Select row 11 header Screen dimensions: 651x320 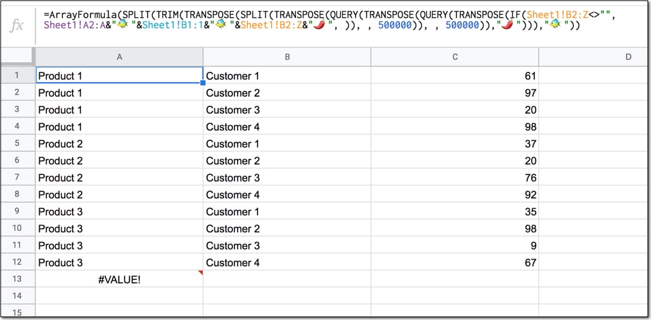(17, 246)
